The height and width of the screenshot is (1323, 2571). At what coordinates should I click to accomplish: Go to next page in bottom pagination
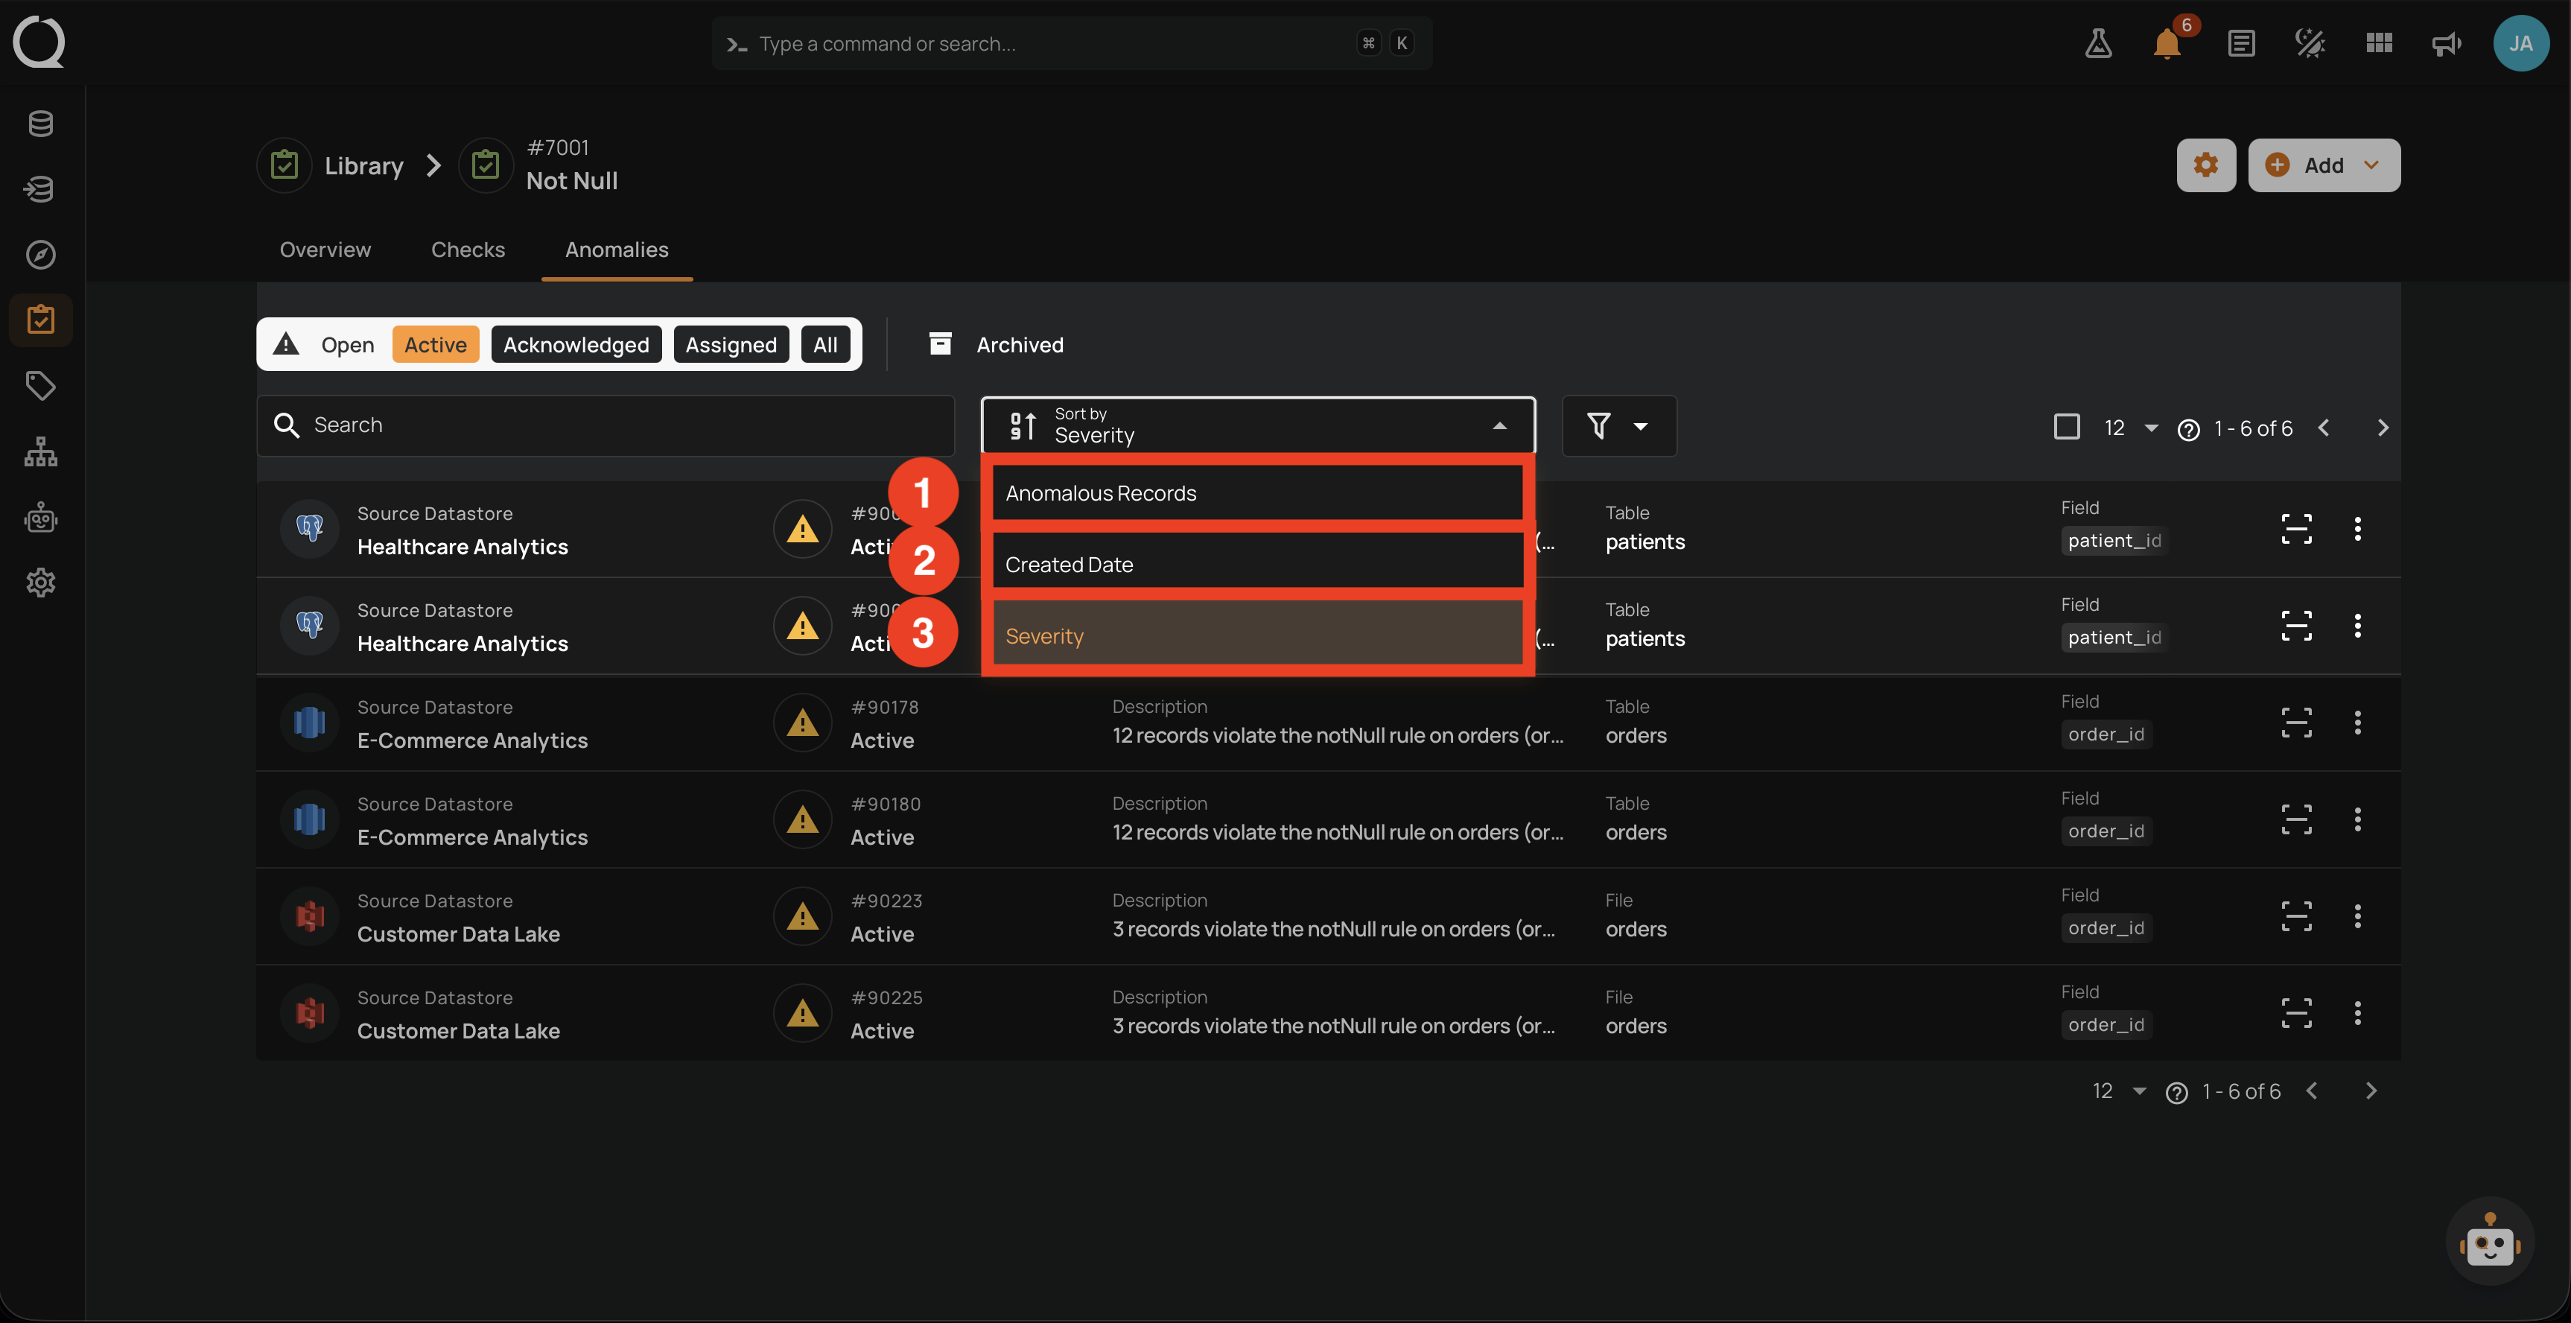coord(2371,1091)
